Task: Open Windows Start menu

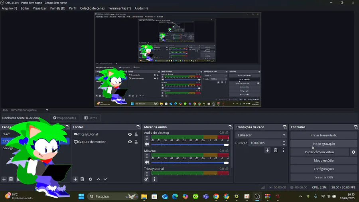Action: click(x=81, y=196)
